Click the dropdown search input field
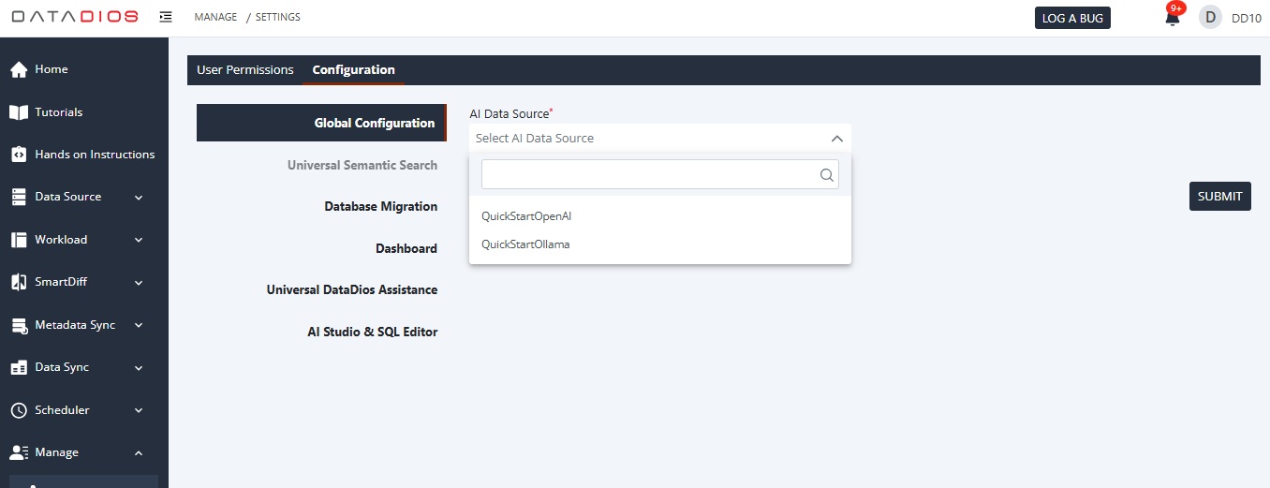This screenshot has height=488, width=1270. pyautogui.click(x=648, y=174)
